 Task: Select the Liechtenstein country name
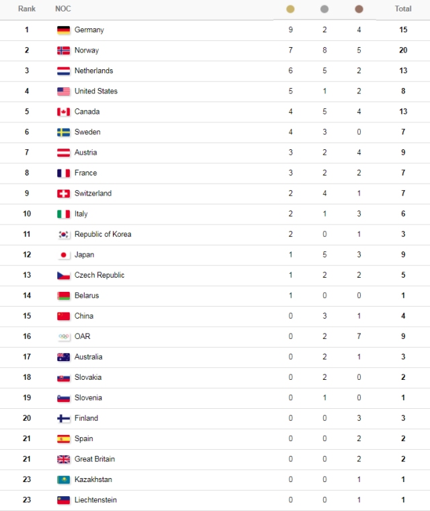pos(95,500)
